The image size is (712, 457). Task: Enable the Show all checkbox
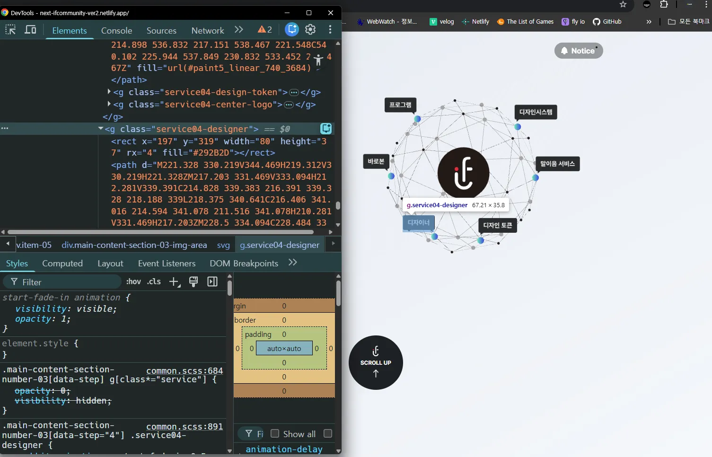(x=275, y=433)
